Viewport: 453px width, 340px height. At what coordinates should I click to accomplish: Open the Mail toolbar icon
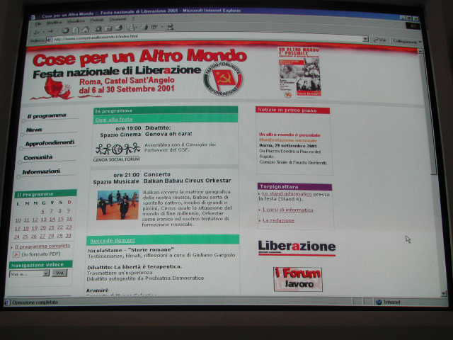coord(132,28)
